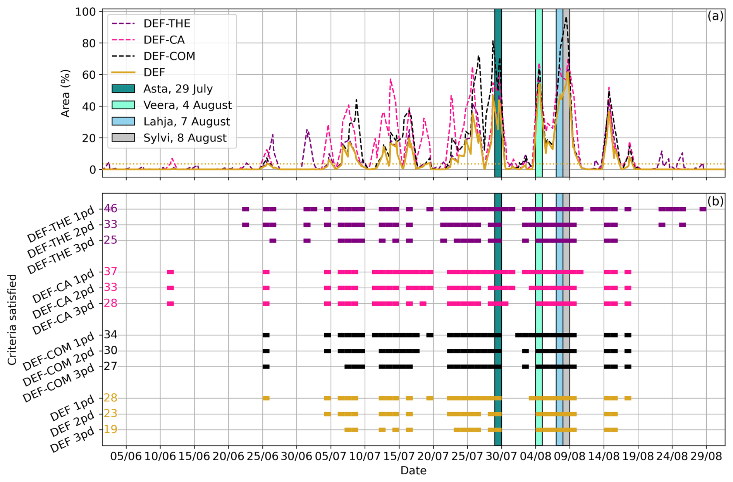Click the light blue Lahja legend swatch

coord(123,121)
